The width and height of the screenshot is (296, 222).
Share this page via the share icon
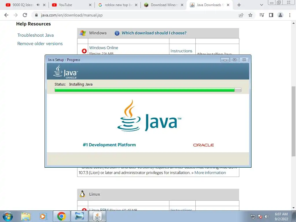point(241,15)
